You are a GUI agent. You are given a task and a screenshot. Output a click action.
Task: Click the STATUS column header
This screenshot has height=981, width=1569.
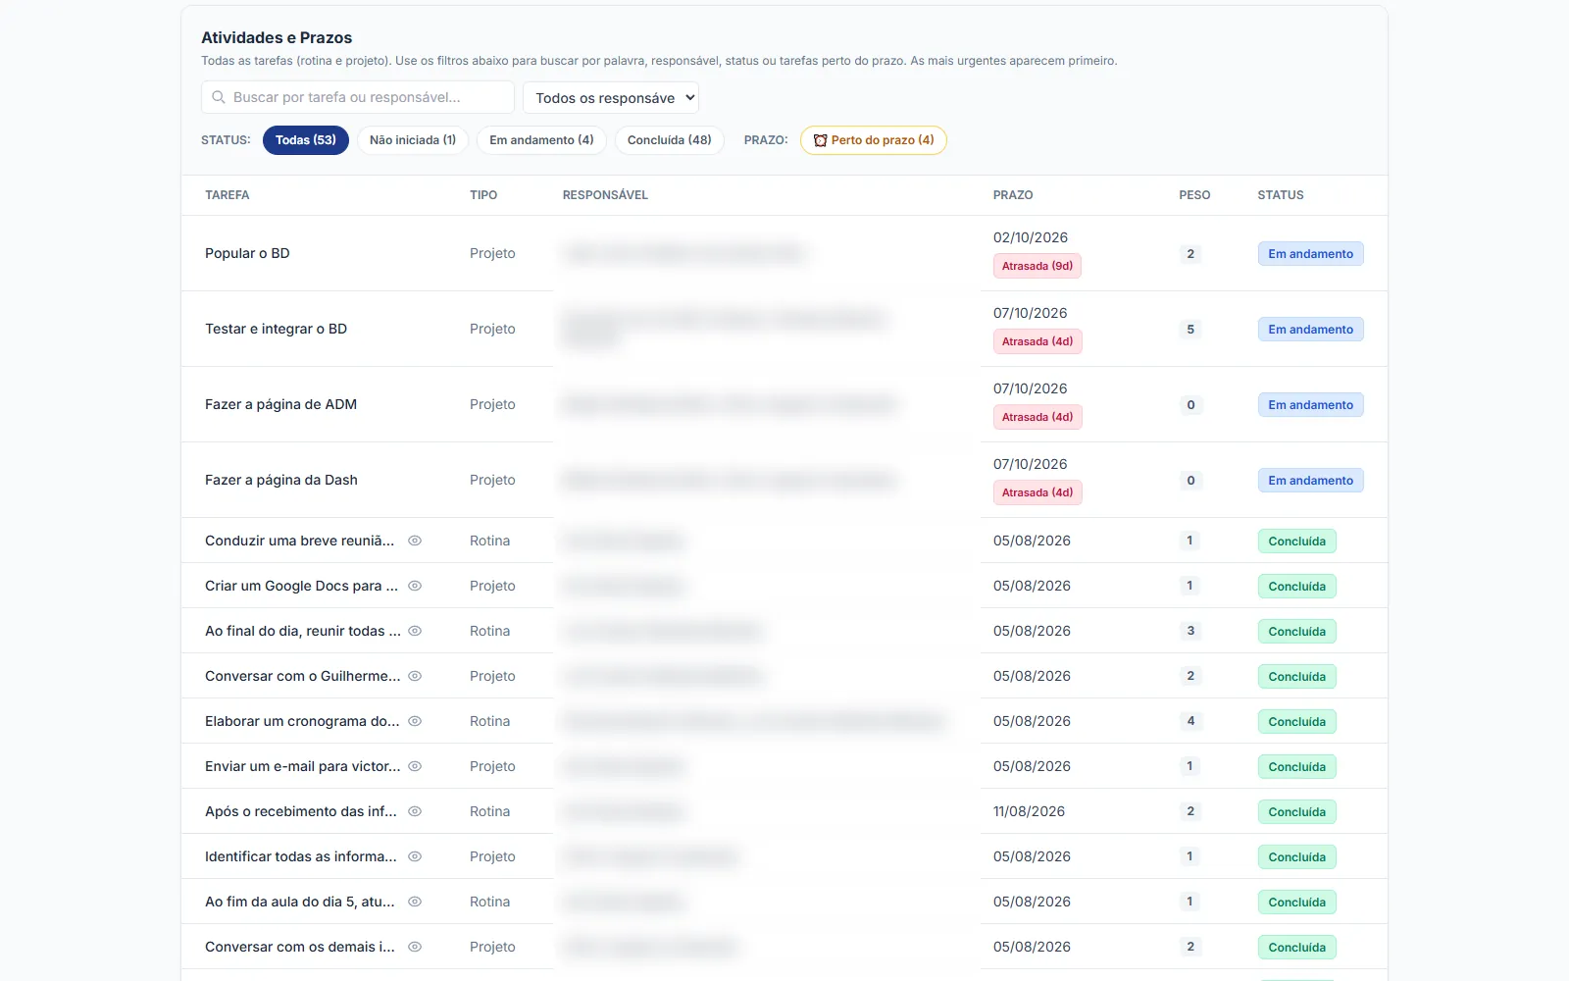point(1281,195)
